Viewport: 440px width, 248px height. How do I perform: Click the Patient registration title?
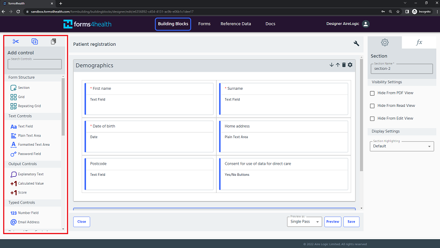[x=94, y=44]
